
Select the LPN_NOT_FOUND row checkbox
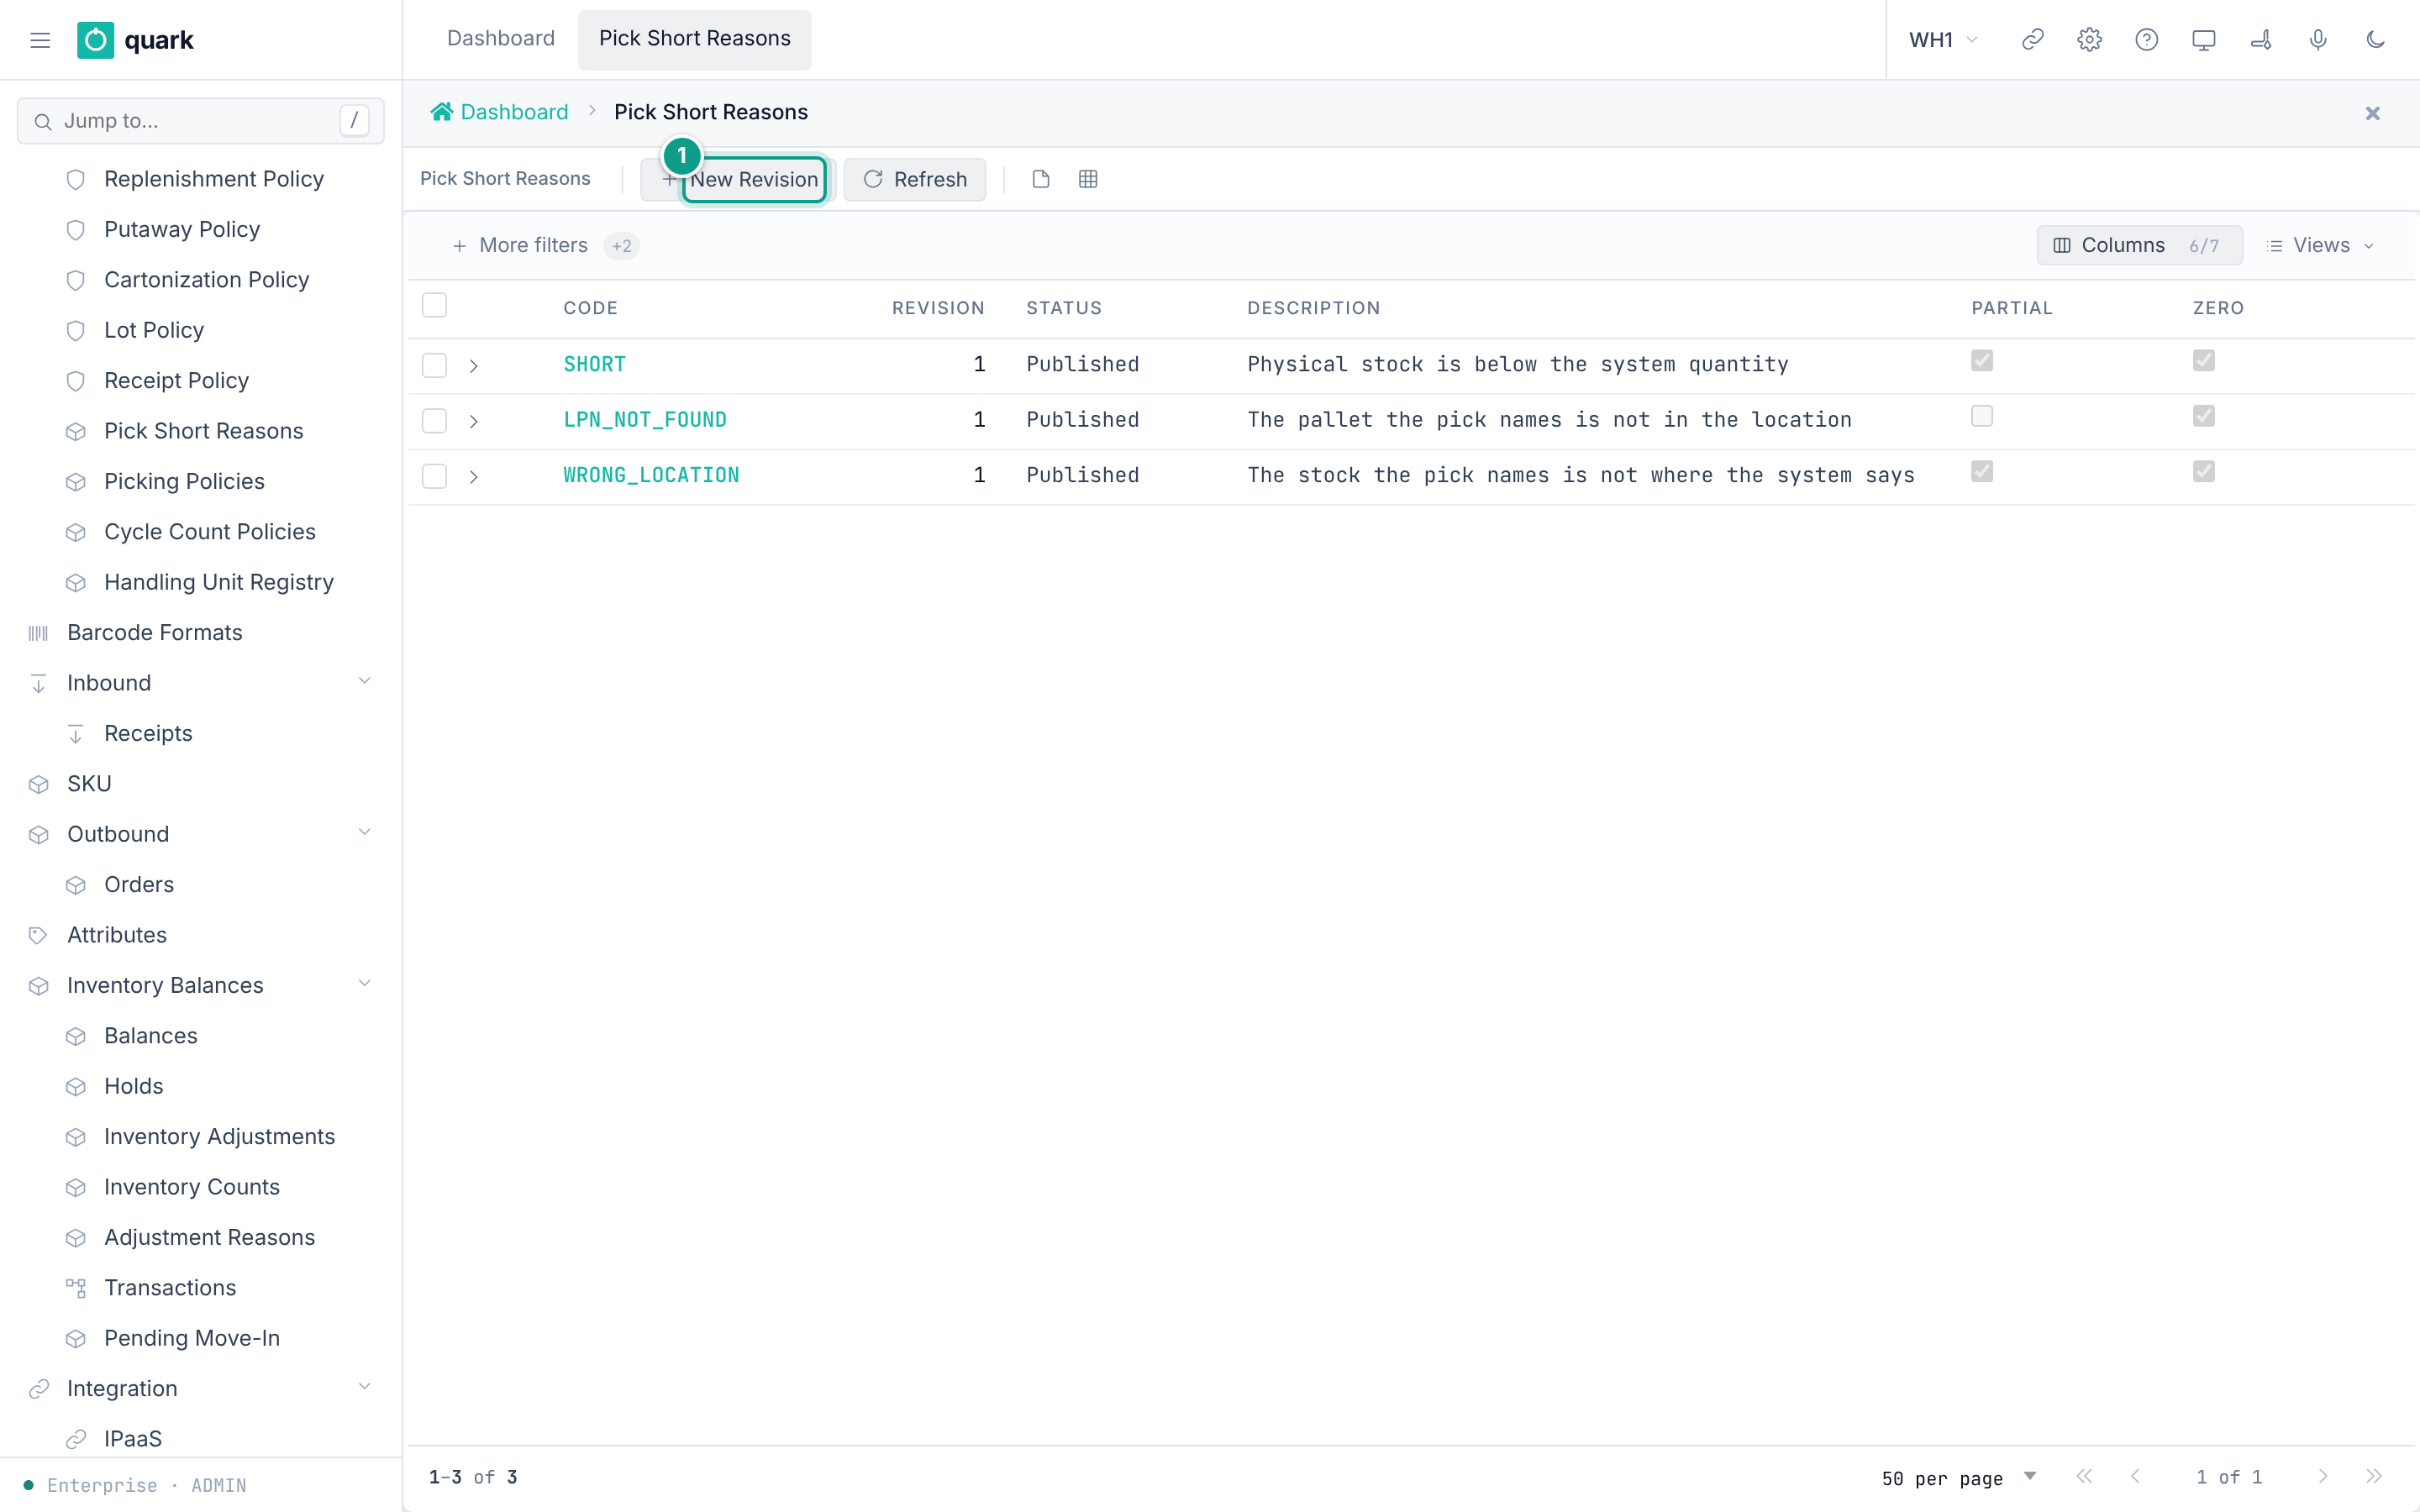point(434,421)
